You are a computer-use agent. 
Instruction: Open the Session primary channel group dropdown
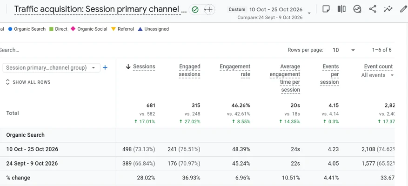tap(51, 67)
